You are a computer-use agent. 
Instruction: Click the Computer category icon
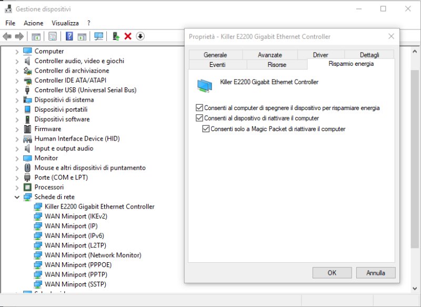(x=27, y=51)
